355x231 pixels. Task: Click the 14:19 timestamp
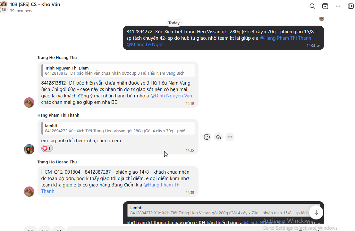click(190, 103)
